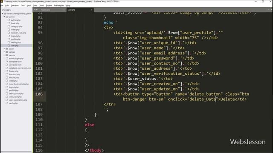The image size is (273, 153).
Task: Open category.php in the sidebar
Action: coord(17,26)
